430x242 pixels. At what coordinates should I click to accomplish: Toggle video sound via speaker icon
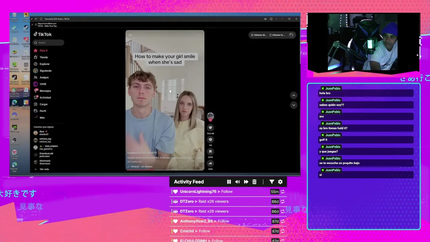tap(130, 35)
